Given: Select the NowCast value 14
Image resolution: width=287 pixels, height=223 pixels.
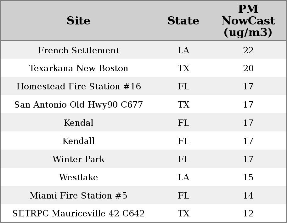Looking at the screenshot, I should click(248, 196).
